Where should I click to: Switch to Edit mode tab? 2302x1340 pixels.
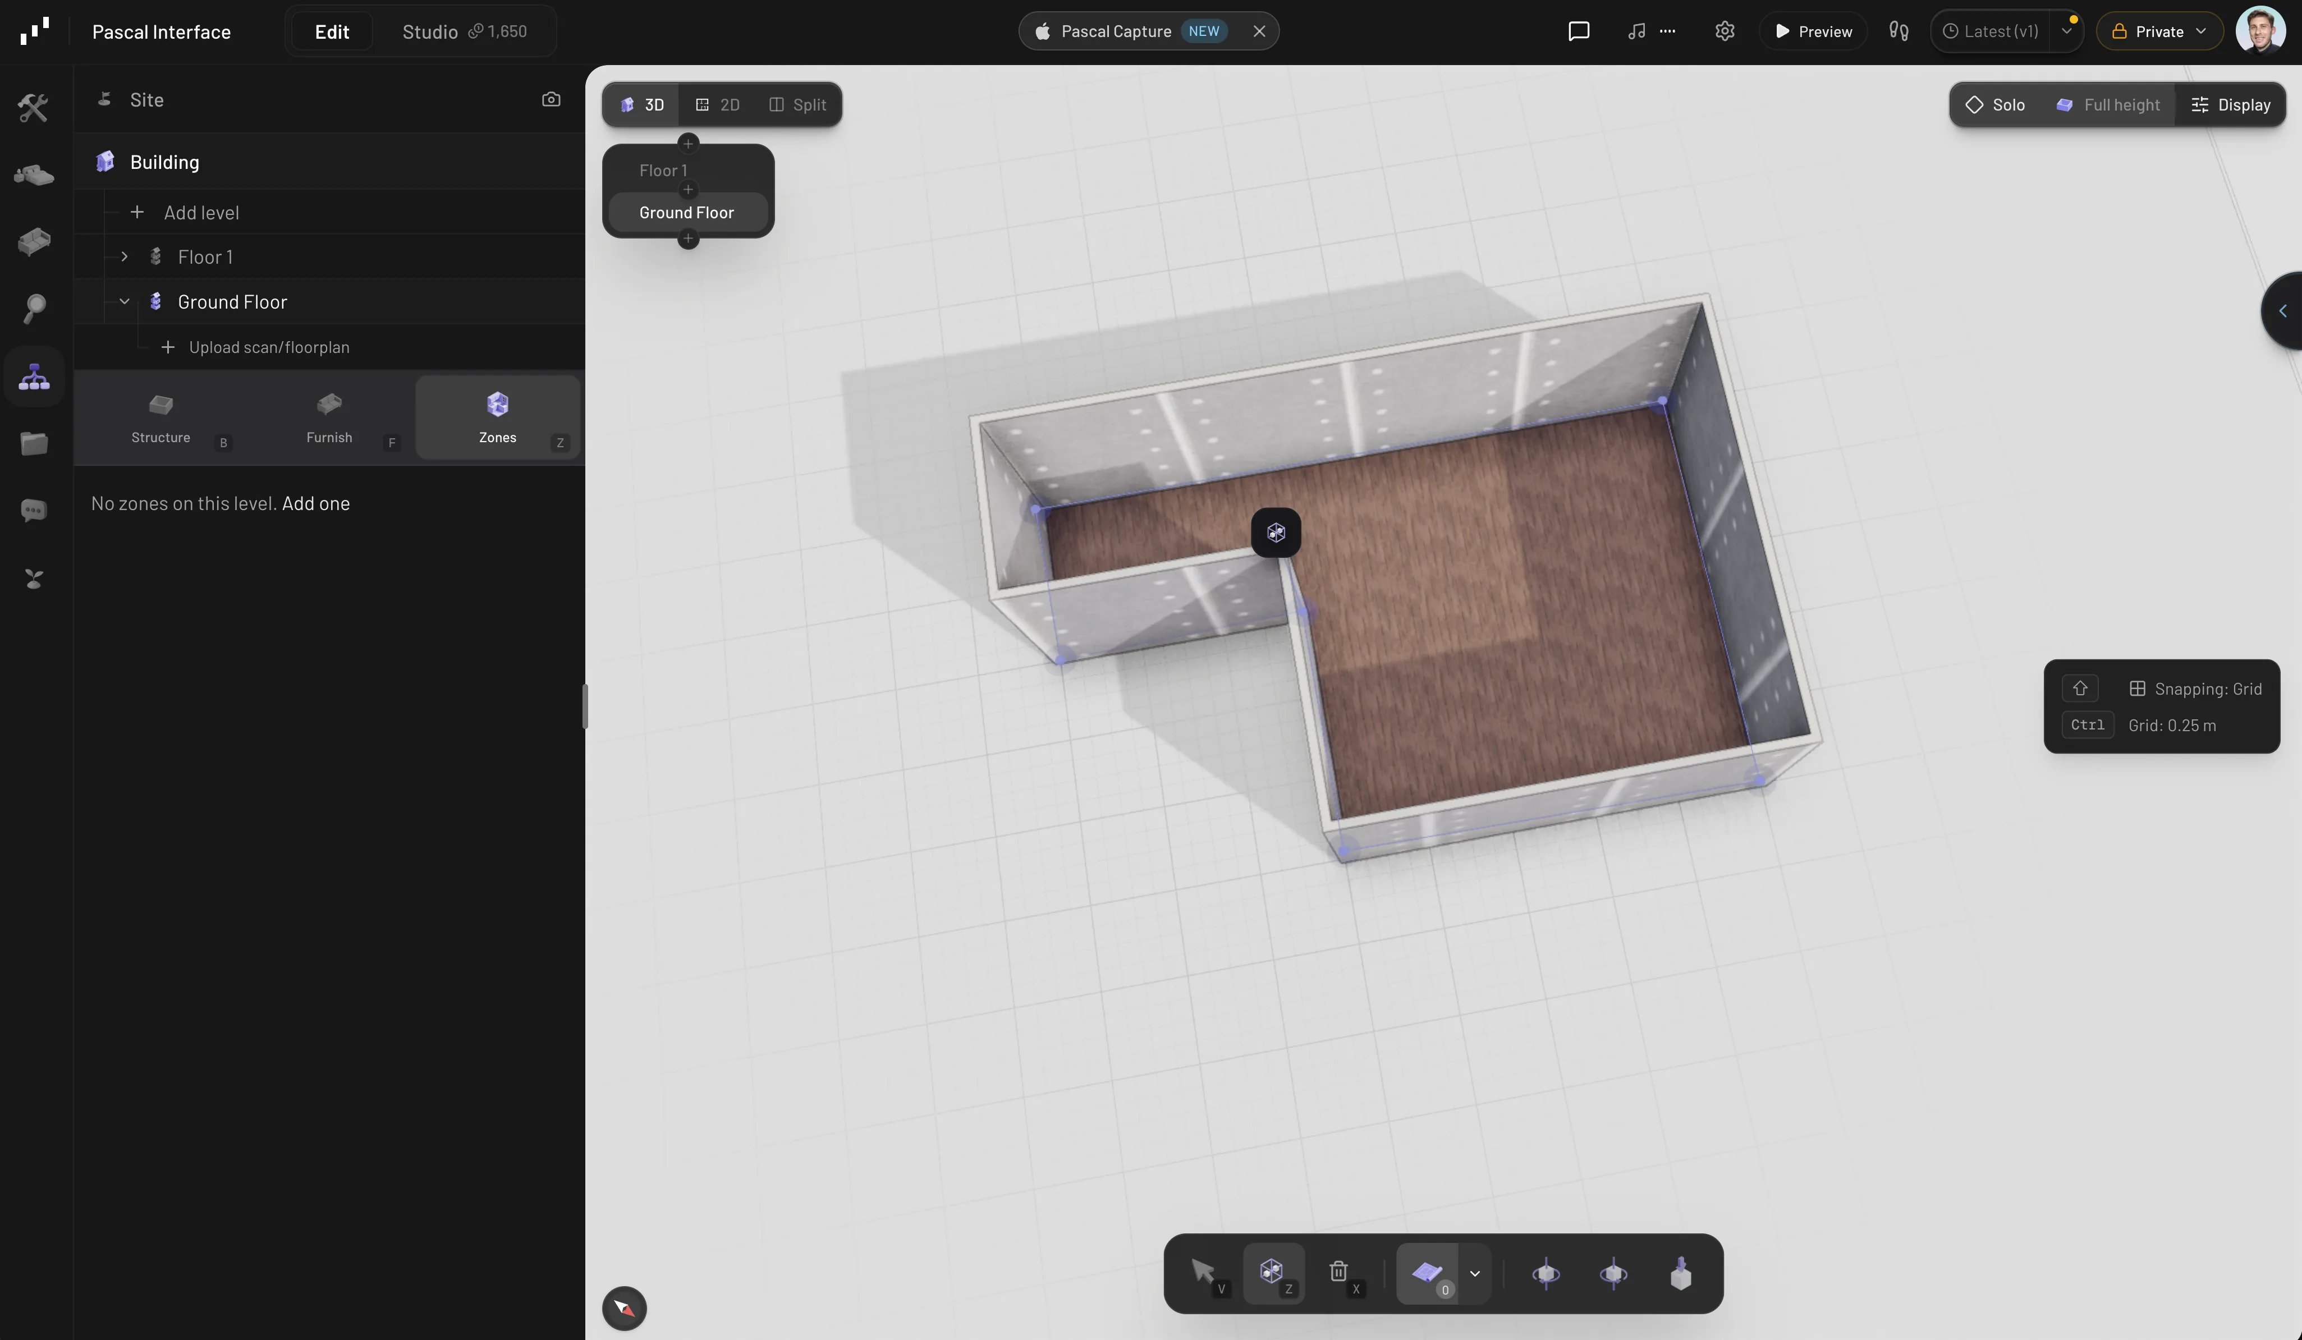pos(332,31)
